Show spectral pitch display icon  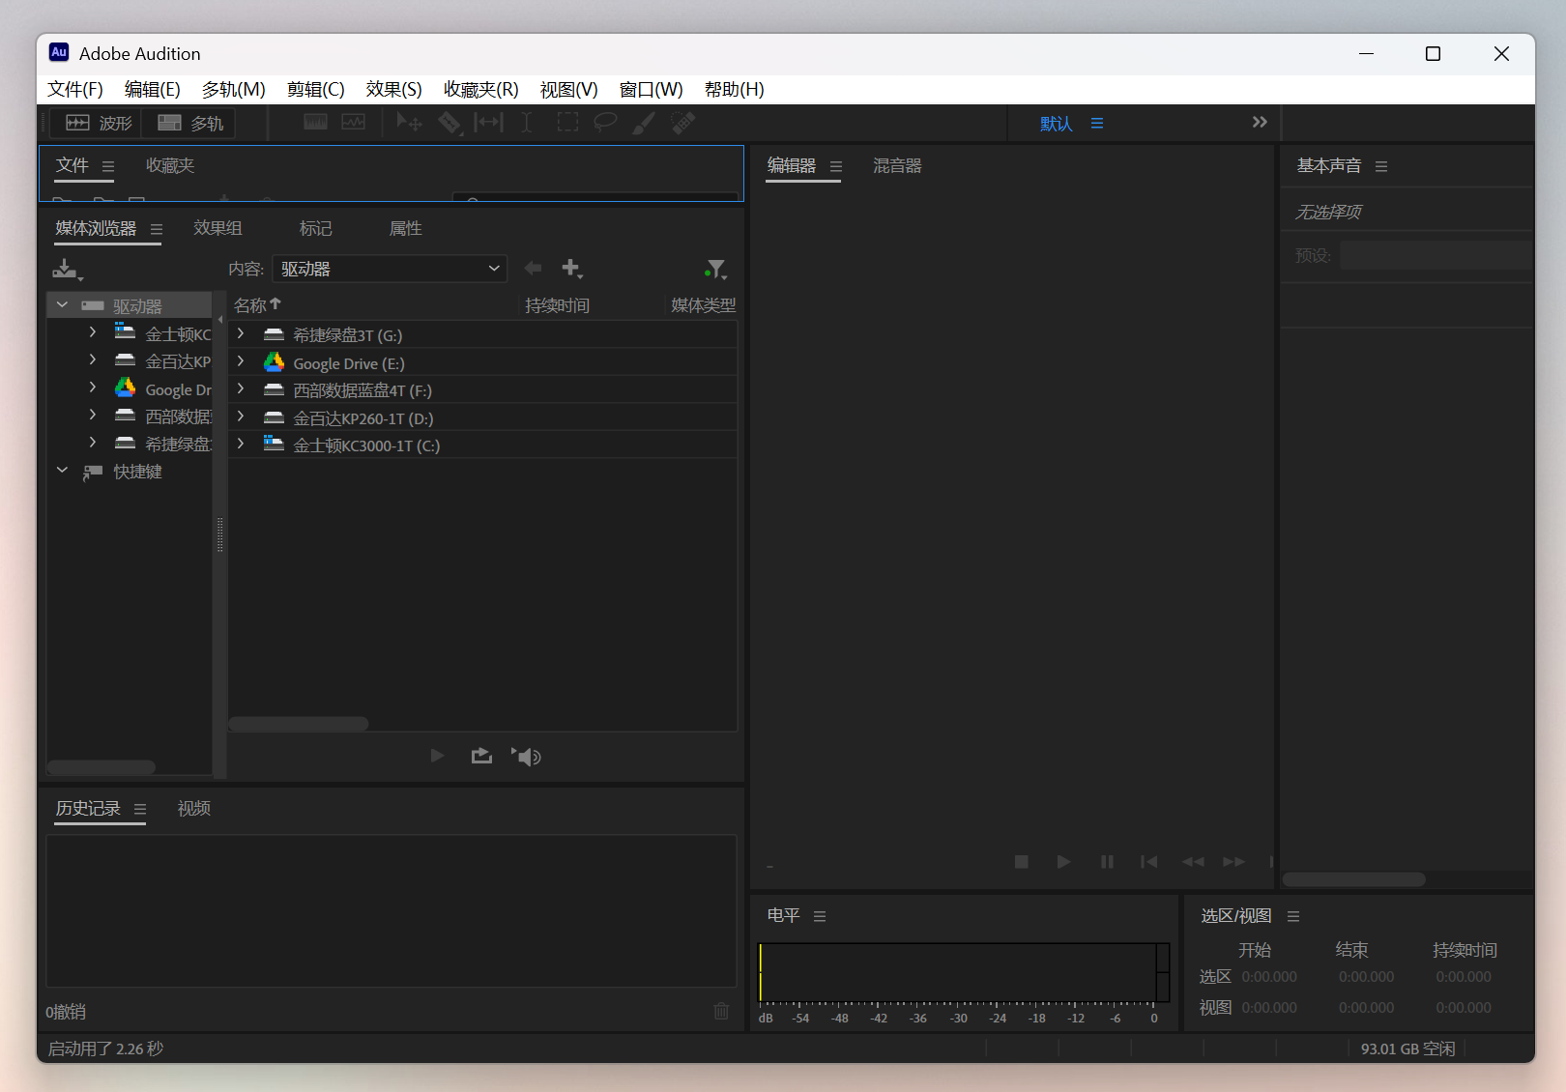(x=354, y=122)
